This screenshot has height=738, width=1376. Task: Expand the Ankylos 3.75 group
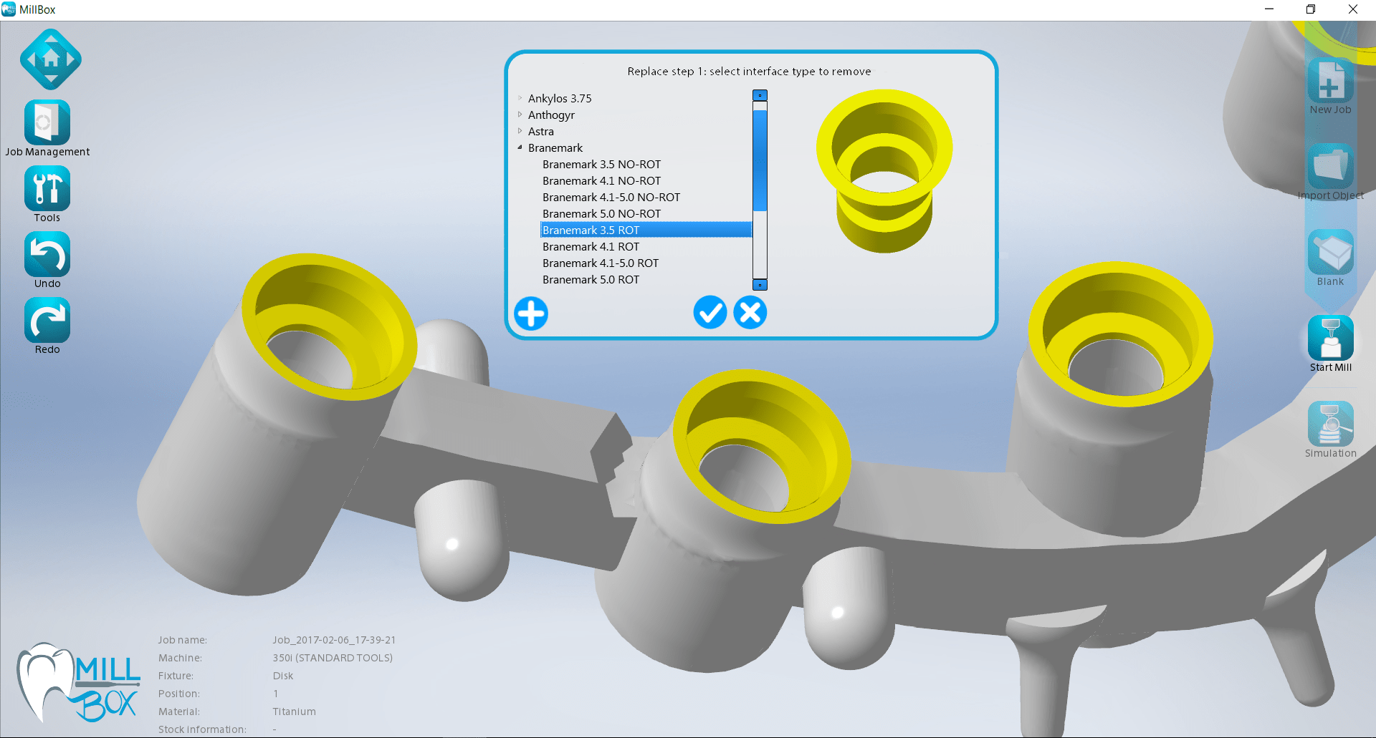pyautogui.click(x=520, y=98)
